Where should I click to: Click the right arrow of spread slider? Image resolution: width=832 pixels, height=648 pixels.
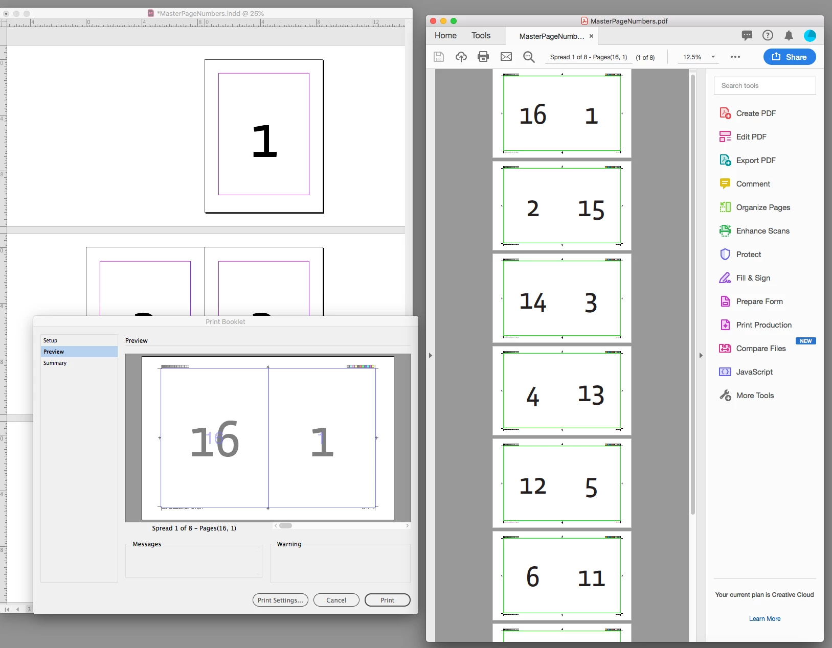(407, 525)
